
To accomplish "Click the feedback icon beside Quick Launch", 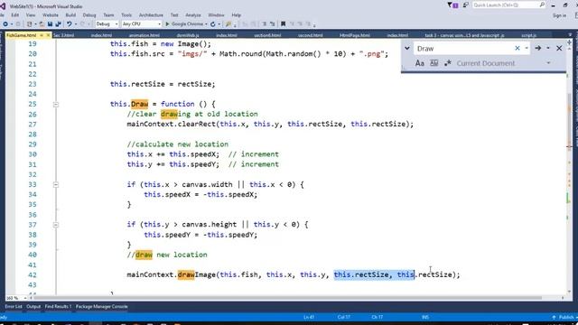I will click(466, 5).
